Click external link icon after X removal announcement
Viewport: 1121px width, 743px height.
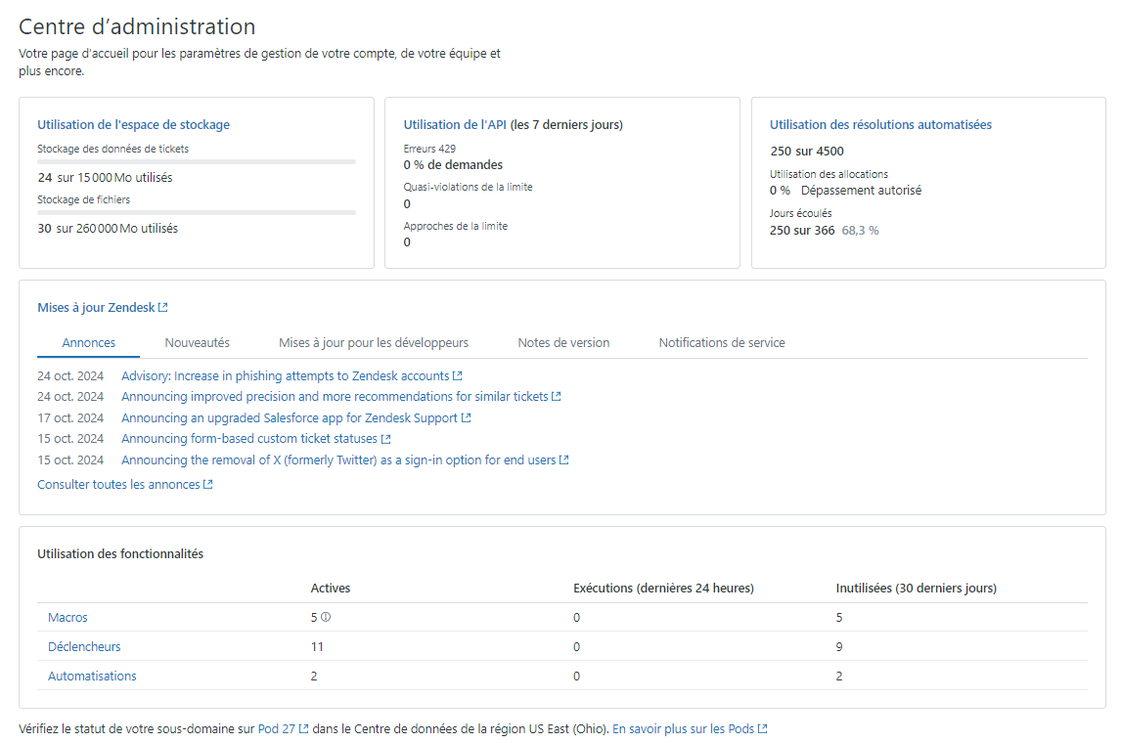click(x=564, y=460)
